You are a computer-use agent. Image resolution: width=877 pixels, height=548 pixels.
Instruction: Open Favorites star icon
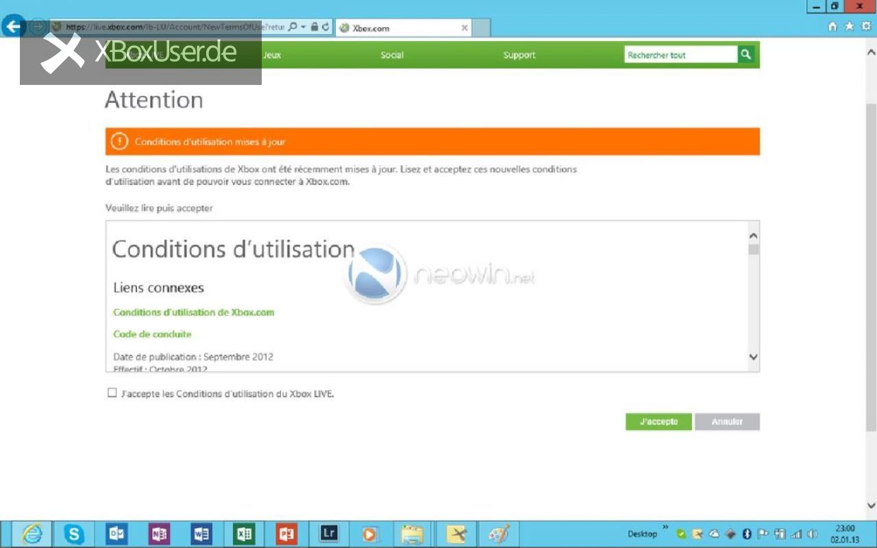(849, 26)
